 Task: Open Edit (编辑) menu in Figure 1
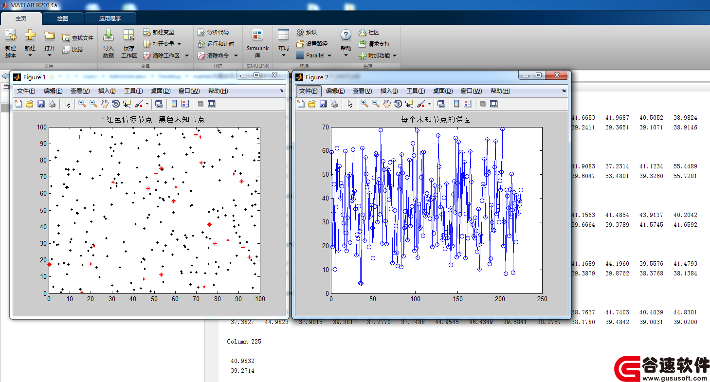pos(53,91)
